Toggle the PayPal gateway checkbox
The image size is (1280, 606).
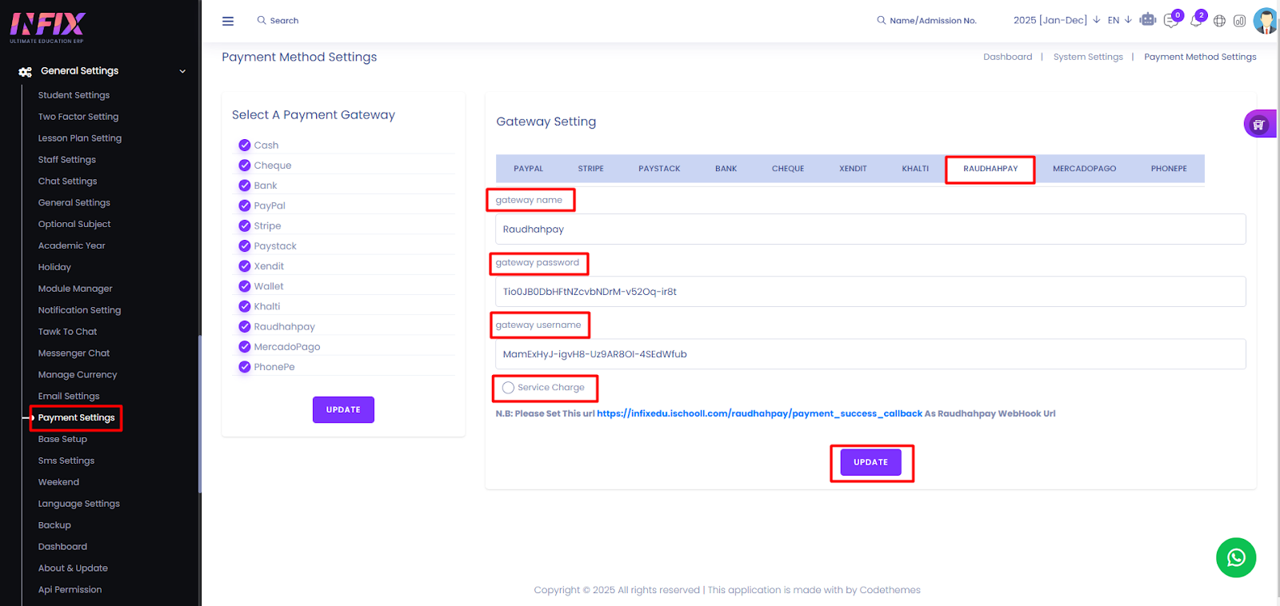(245, 205)
